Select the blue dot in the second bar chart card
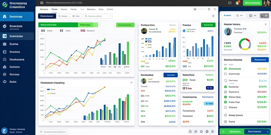This screenshot has height=135, width=271. pyautogui.click(x=184, y=31)
